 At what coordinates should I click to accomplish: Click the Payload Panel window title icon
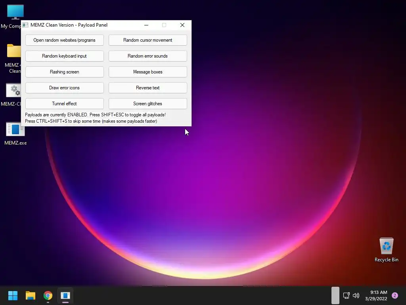(x=25, y=25)
